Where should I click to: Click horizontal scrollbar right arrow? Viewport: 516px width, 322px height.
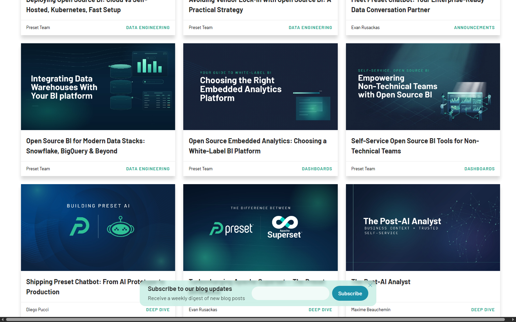pyautogui.click(x=513, y=319)
